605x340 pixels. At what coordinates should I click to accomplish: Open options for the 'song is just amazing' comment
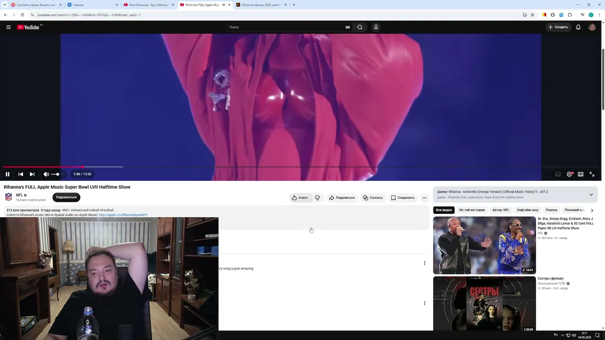[x=424, y=263]
